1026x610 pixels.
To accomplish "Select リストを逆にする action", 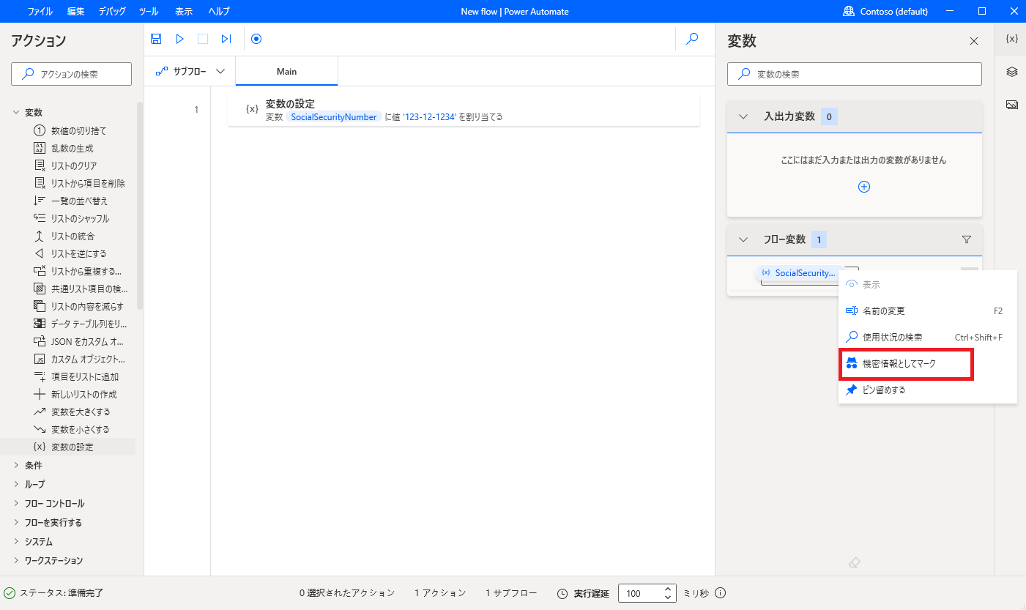I will 70,253.
